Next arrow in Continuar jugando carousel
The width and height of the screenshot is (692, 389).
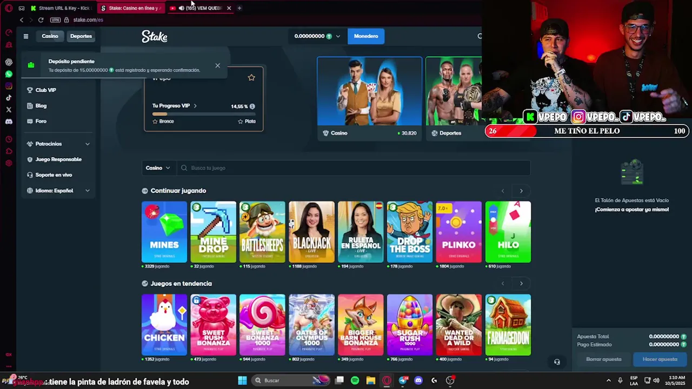click(521, 191)
